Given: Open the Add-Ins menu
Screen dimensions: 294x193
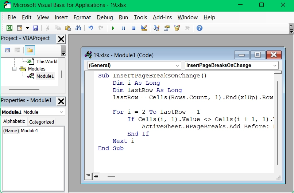Looking at the screenshot, I should [x=162, y=17].
